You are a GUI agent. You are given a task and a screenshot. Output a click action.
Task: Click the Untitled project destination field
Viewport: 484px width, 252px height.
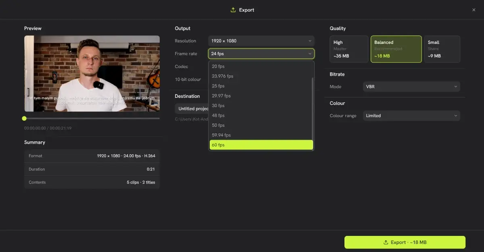[192, 109]
